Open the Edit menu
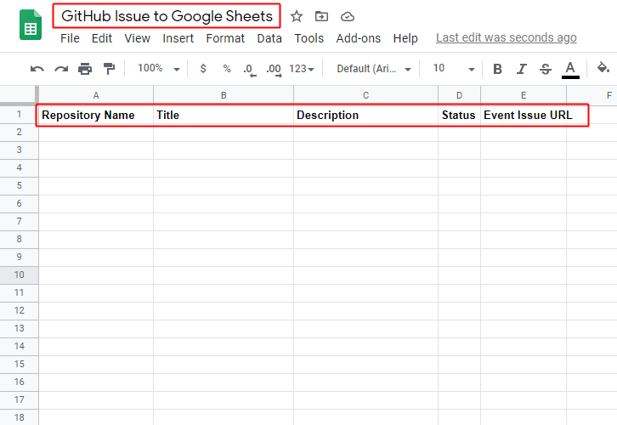This screenshot has width=617, height=425. coord(102,38)
